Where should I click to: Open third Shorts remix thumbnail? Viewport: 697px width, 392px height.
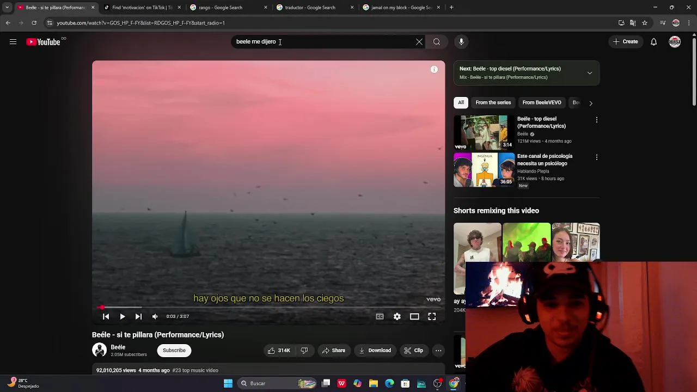(576, 242)
